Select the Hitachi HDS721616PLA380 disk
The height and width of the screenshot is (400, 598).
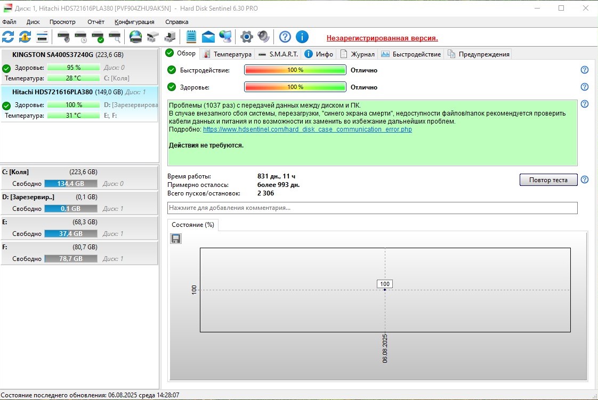point(79,104)
